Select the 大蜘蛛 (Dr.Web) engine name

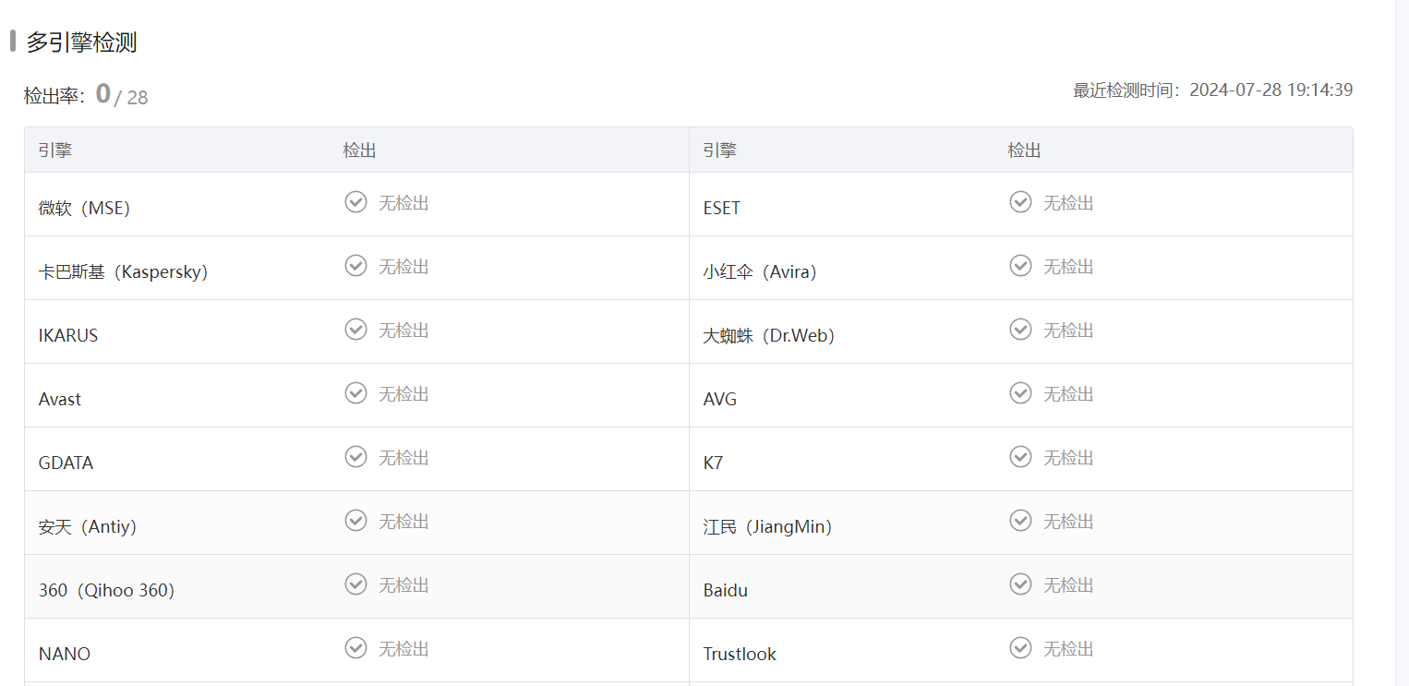(769, 335)
